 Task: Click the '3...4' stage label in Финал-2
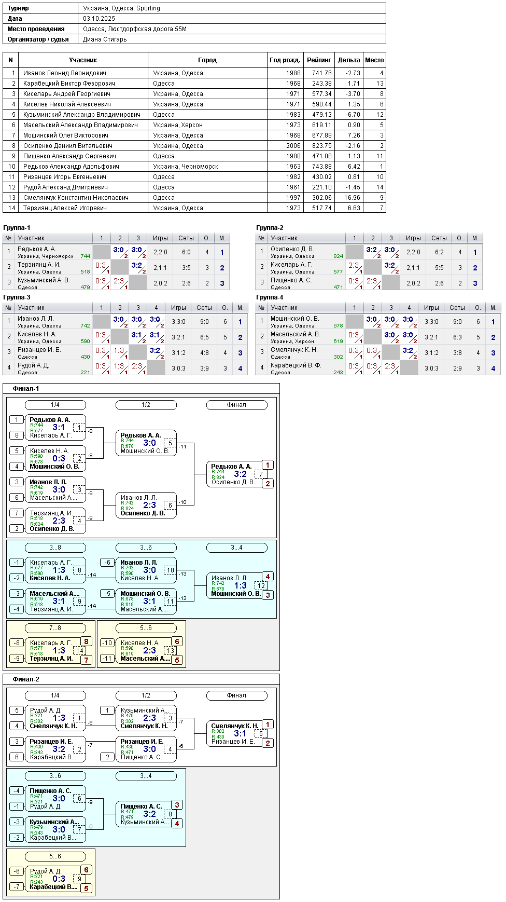(x=146, y=776)
